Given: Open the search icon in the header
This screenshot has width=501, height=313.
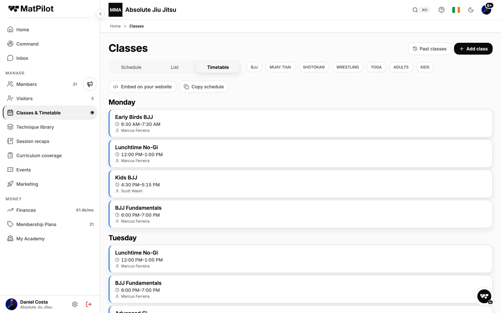Looking at the screenshot, I should [415, 10].
